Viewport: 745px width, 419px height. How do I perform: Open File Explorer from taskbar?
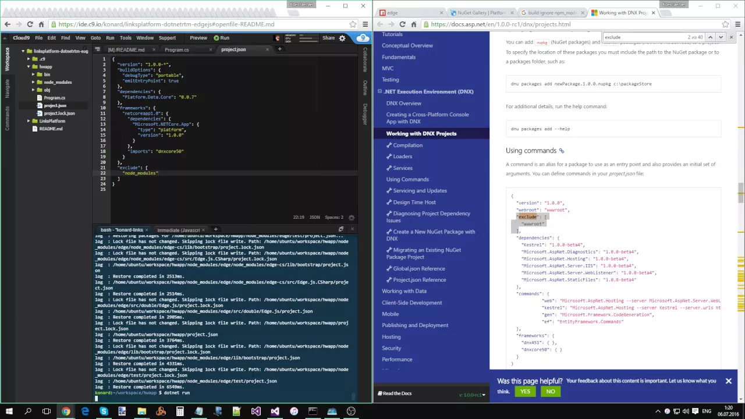click(141, 411)
